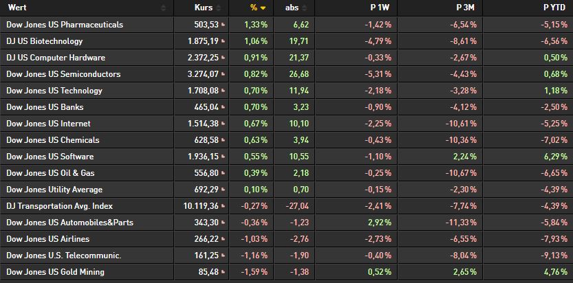Open Dow Jones US Airlines index
This screenshot has height=283, width=573.
[x=48, y=239]
